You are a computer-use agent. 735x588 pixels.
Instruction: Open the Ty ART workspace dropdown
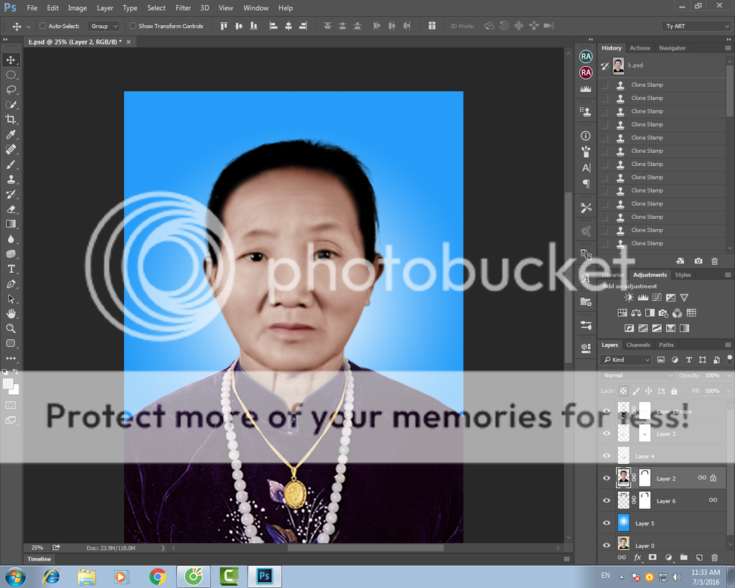click(697, 27)
